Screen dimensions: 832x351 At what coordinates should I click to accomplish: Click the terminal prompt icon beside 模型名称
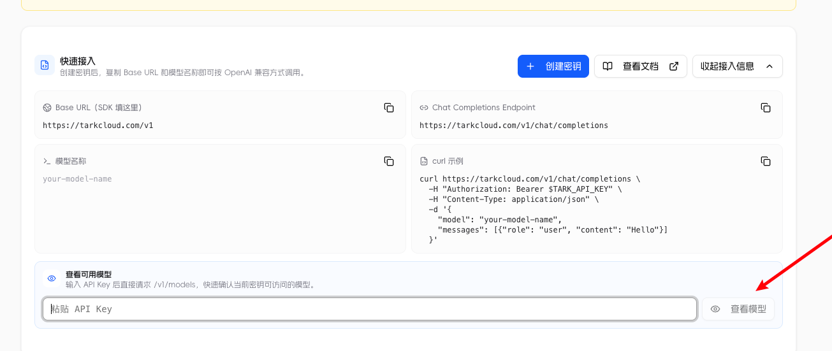47,161
